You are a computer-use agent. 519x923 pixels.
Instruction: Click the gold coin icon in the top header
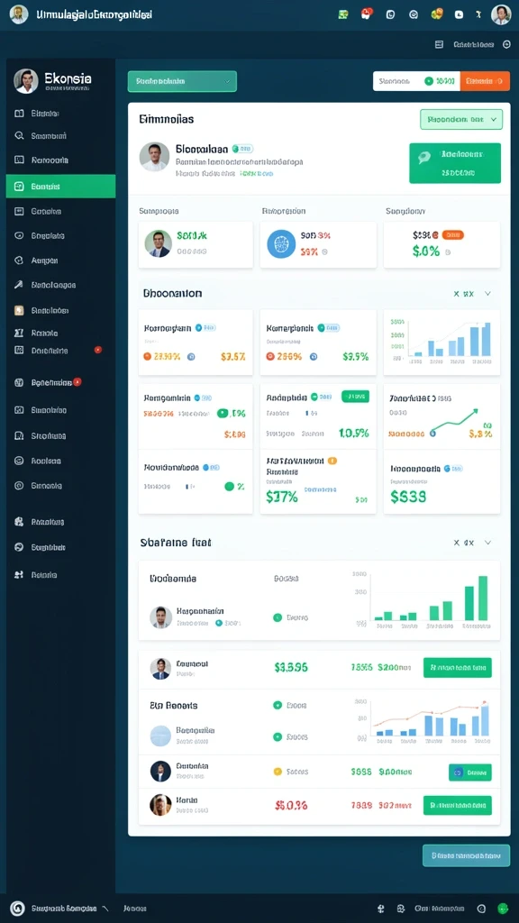[x=437, y=14]
